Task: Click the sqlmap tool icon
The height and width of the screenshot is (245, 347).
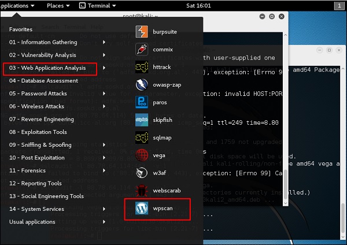Action: (x=142, y=138)
